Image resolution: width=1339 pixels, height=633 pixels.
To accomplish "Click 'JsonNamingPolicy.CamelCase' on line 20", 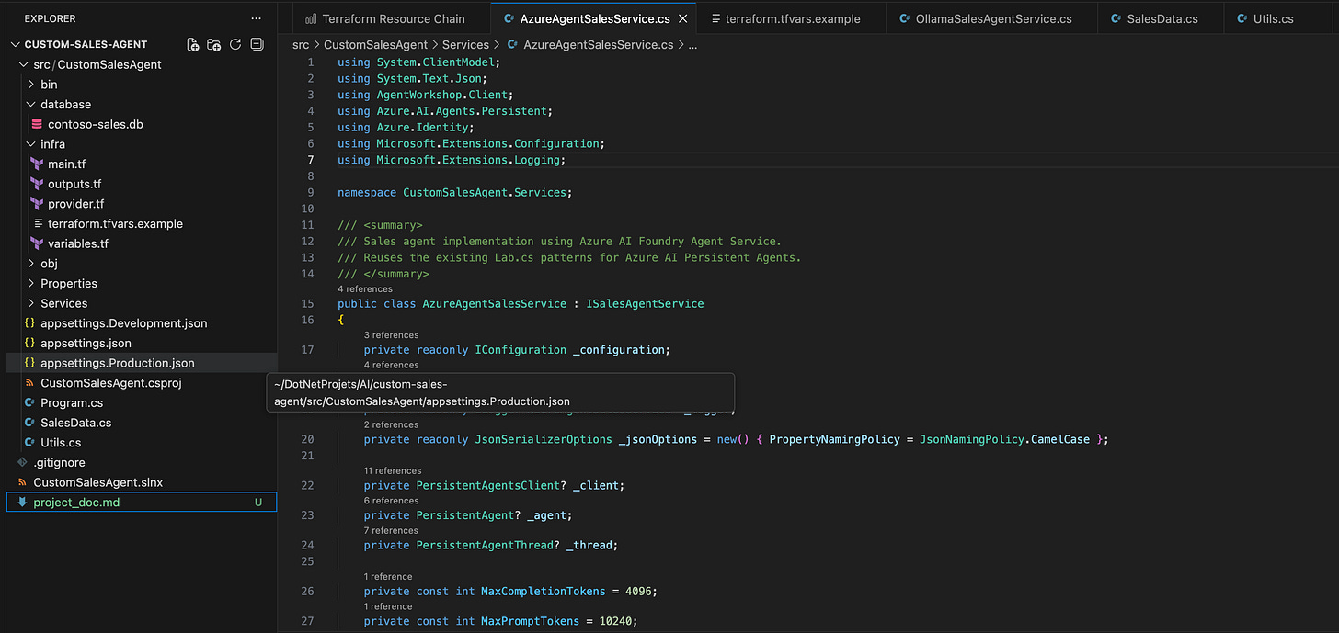I will 1005,439.
